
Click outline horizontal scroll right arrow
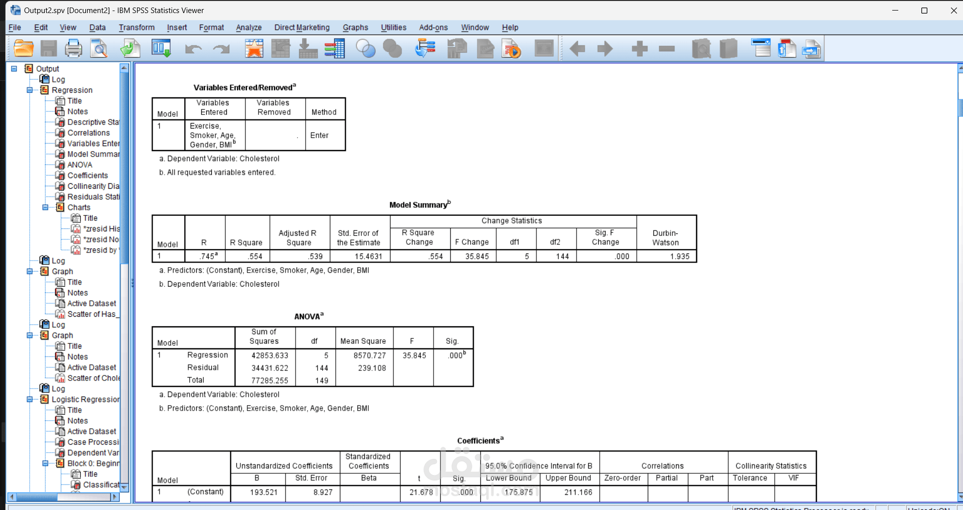pos(114,497)
